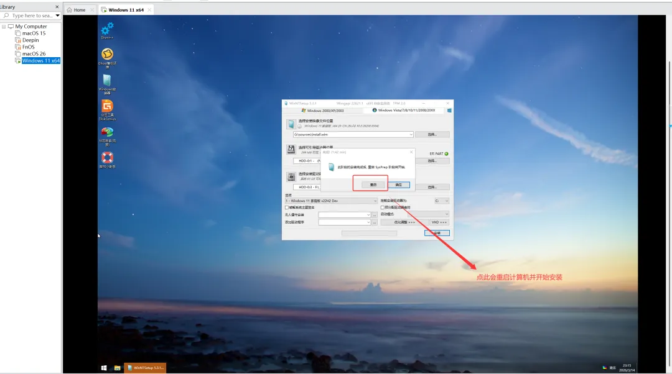Screen dimensions: 672x374
Task: Click the boot drive floppy section icon
Action: tap(291, 149)
